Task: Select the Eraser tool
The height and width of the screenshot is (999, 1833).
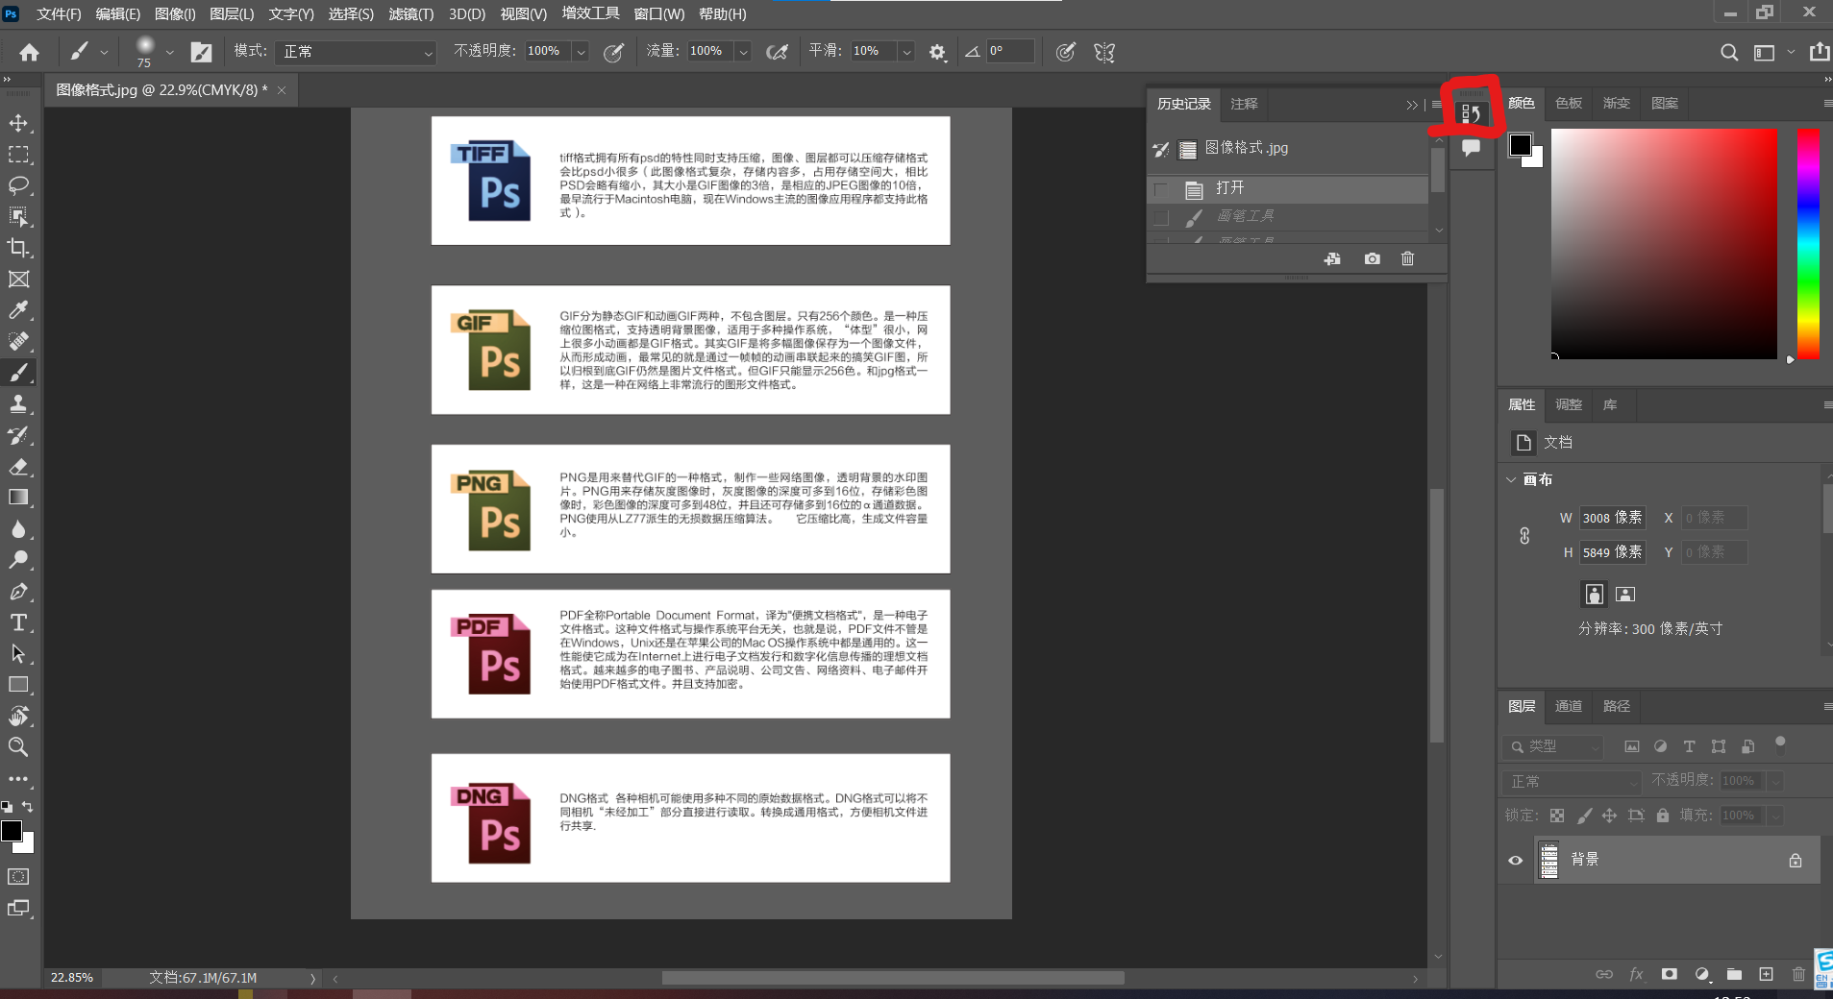Action: tap(18, 467)
